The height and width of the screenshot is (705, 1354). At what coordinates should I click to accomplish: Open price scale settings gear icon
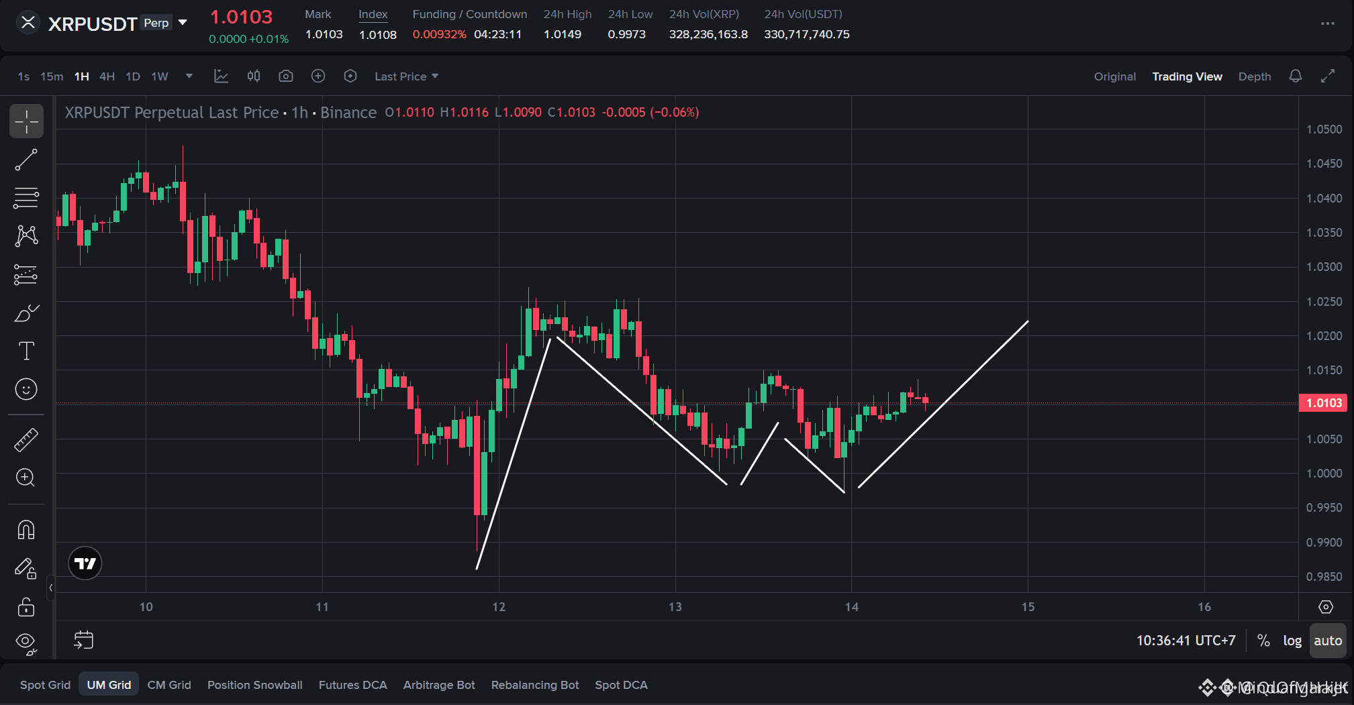(x=1326, y=607)
